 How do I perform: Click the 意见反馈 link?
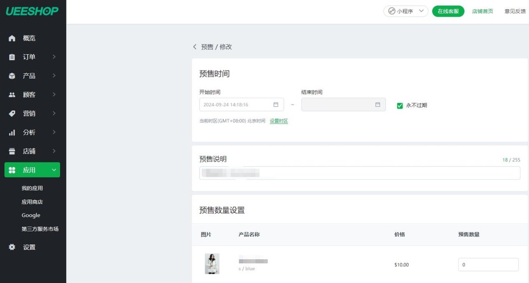tap(515, 11)
